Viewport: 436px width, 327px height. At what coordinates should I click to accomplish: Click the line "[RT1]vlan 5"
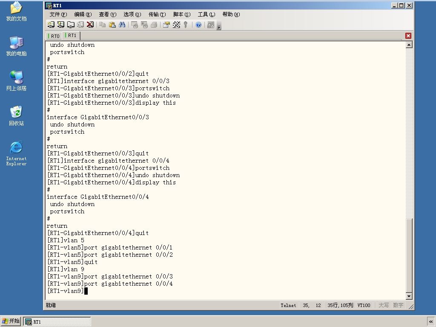(66, 240)
